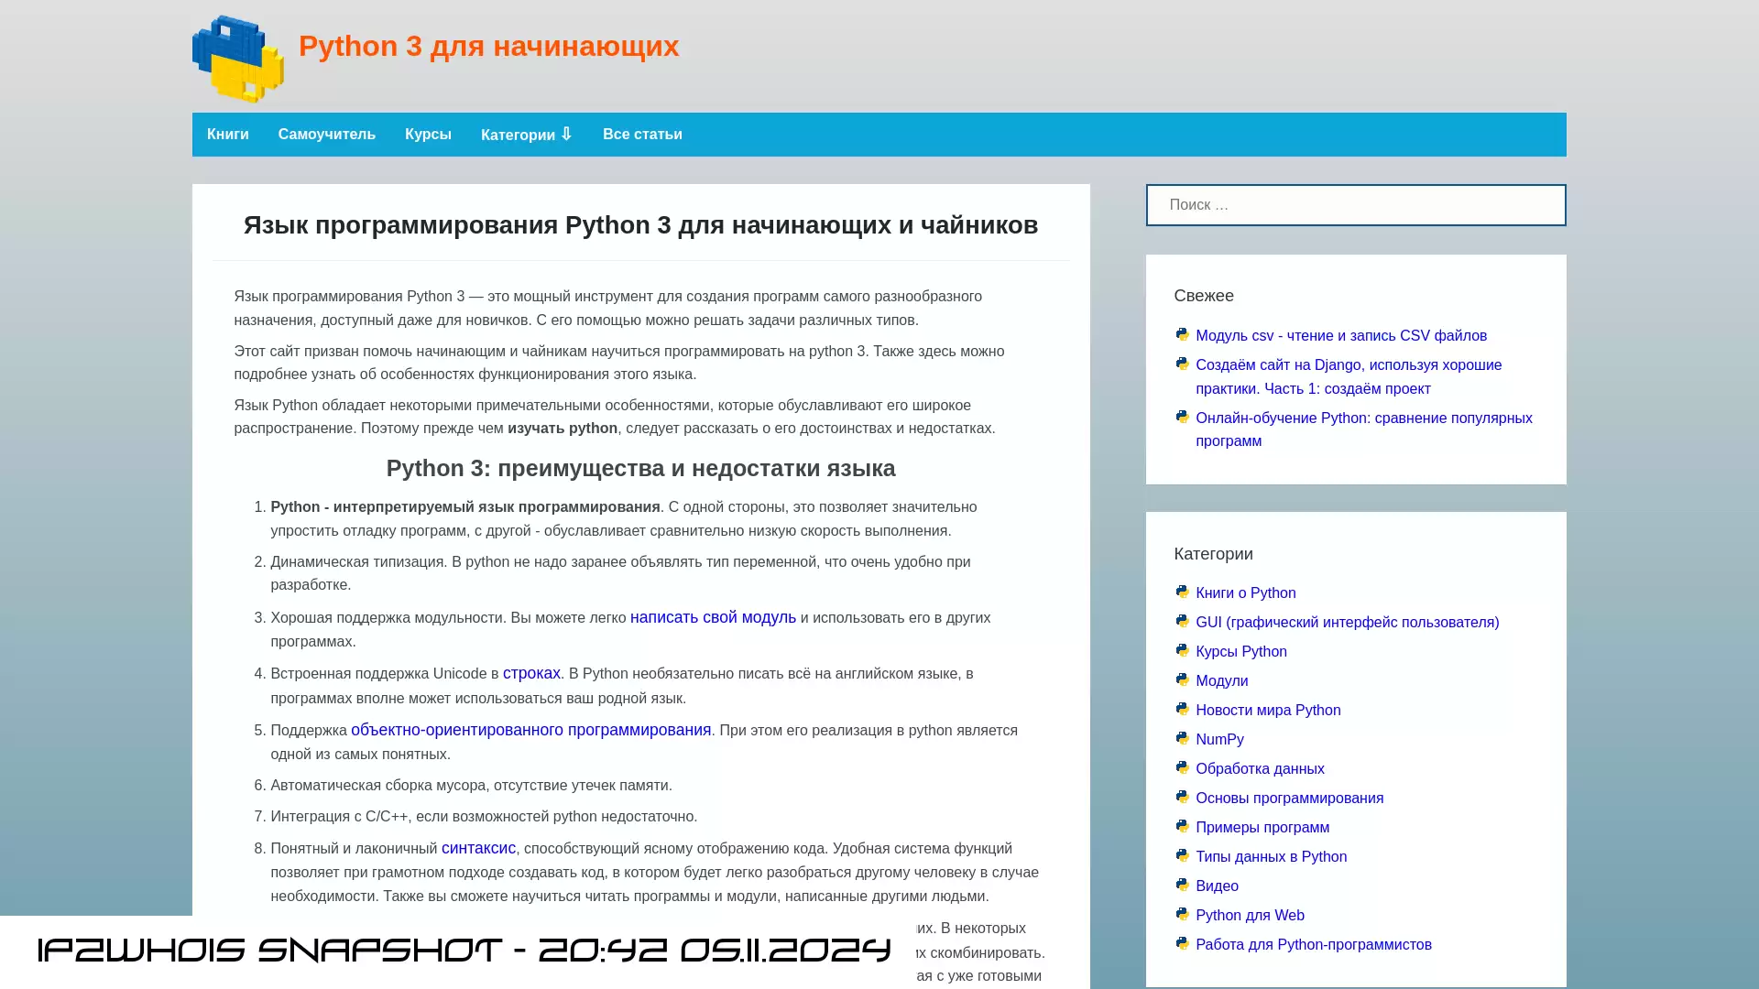This screenshot has height=989, width=1759.
Task: Click list item 'Автоматическая сборка мусора, отсутствие утечек памяти.'
Action: (472, 786)
